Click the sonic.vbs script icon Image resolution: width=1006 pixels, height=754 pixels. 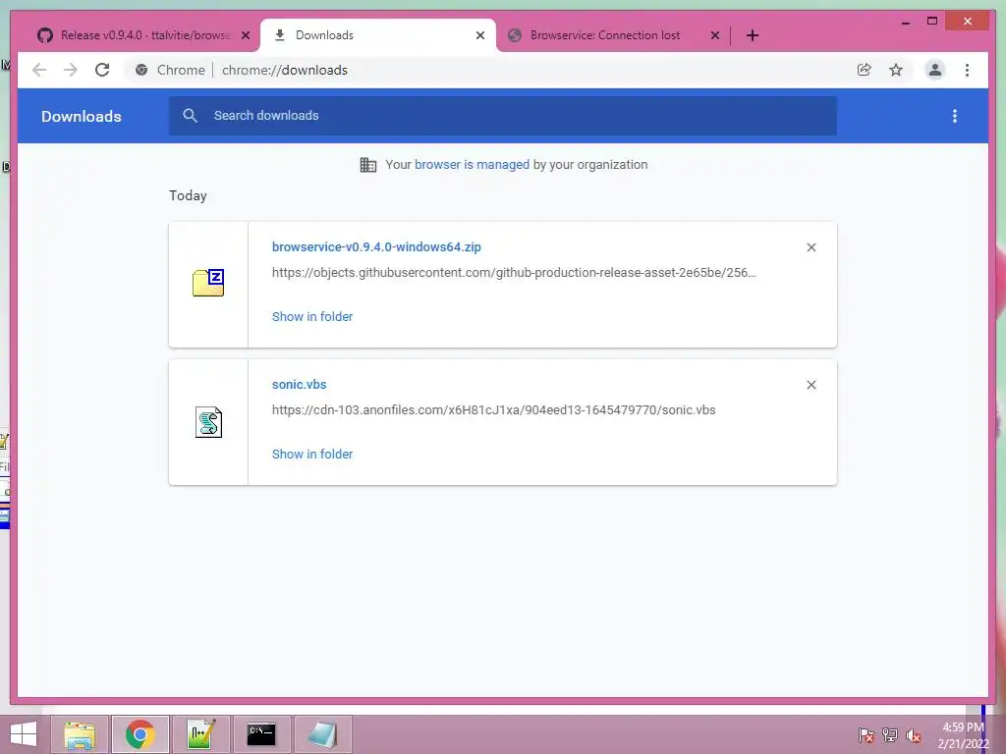(208, 422)
